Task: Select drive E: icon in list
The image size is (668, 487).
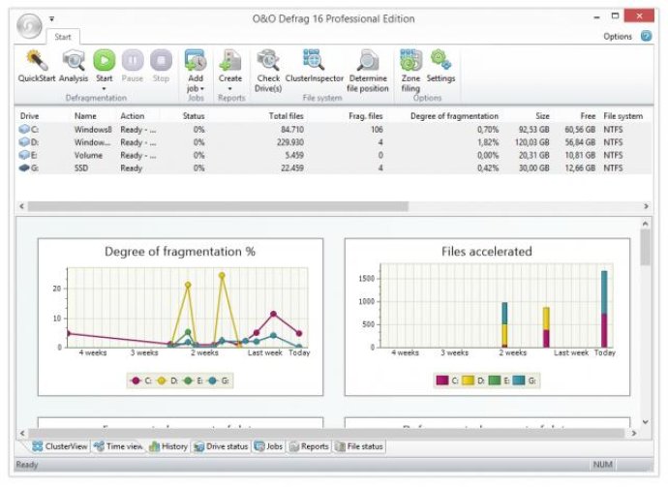Action: coord(24,155)
